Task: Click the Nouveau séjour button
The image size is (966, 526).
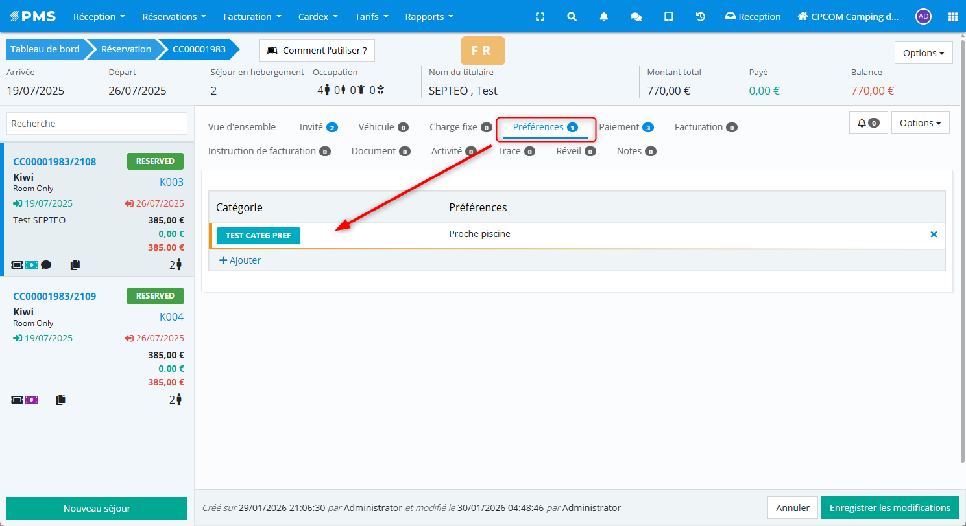Action: [97, 509]
